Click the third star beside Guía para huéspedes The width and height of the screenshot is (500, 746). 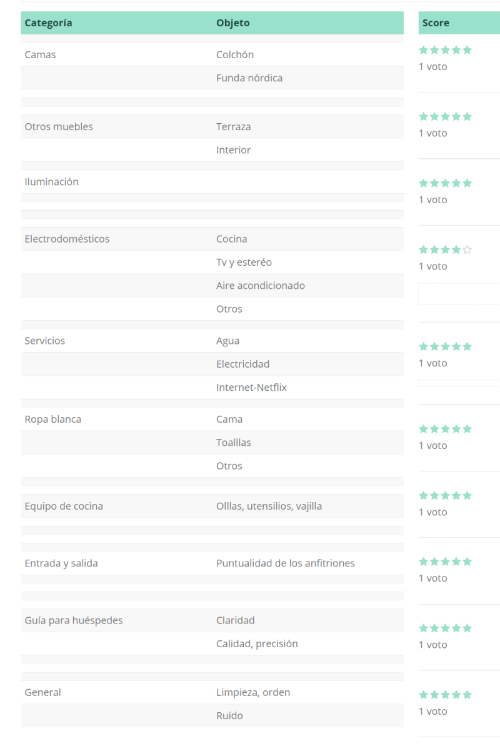445,628
